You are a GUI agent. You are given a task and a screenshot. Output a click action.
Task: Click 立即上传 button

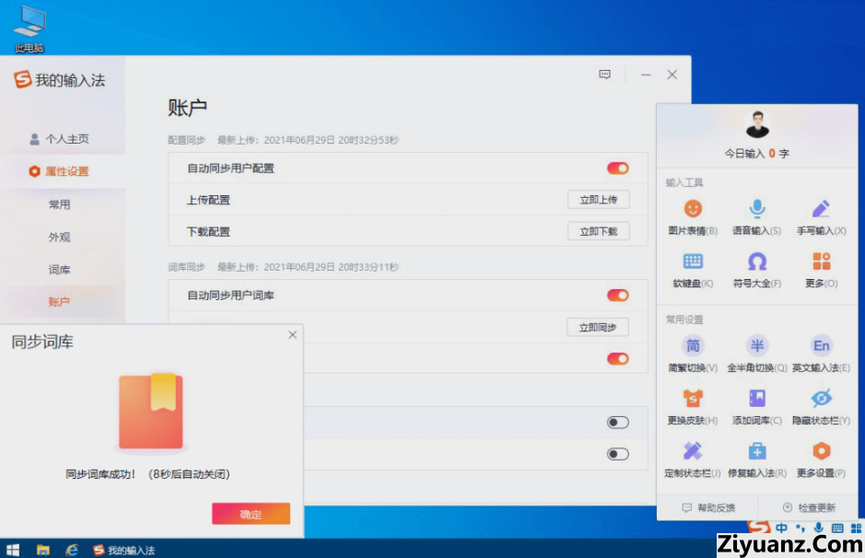pyautogui.click(x=598, y=200)
